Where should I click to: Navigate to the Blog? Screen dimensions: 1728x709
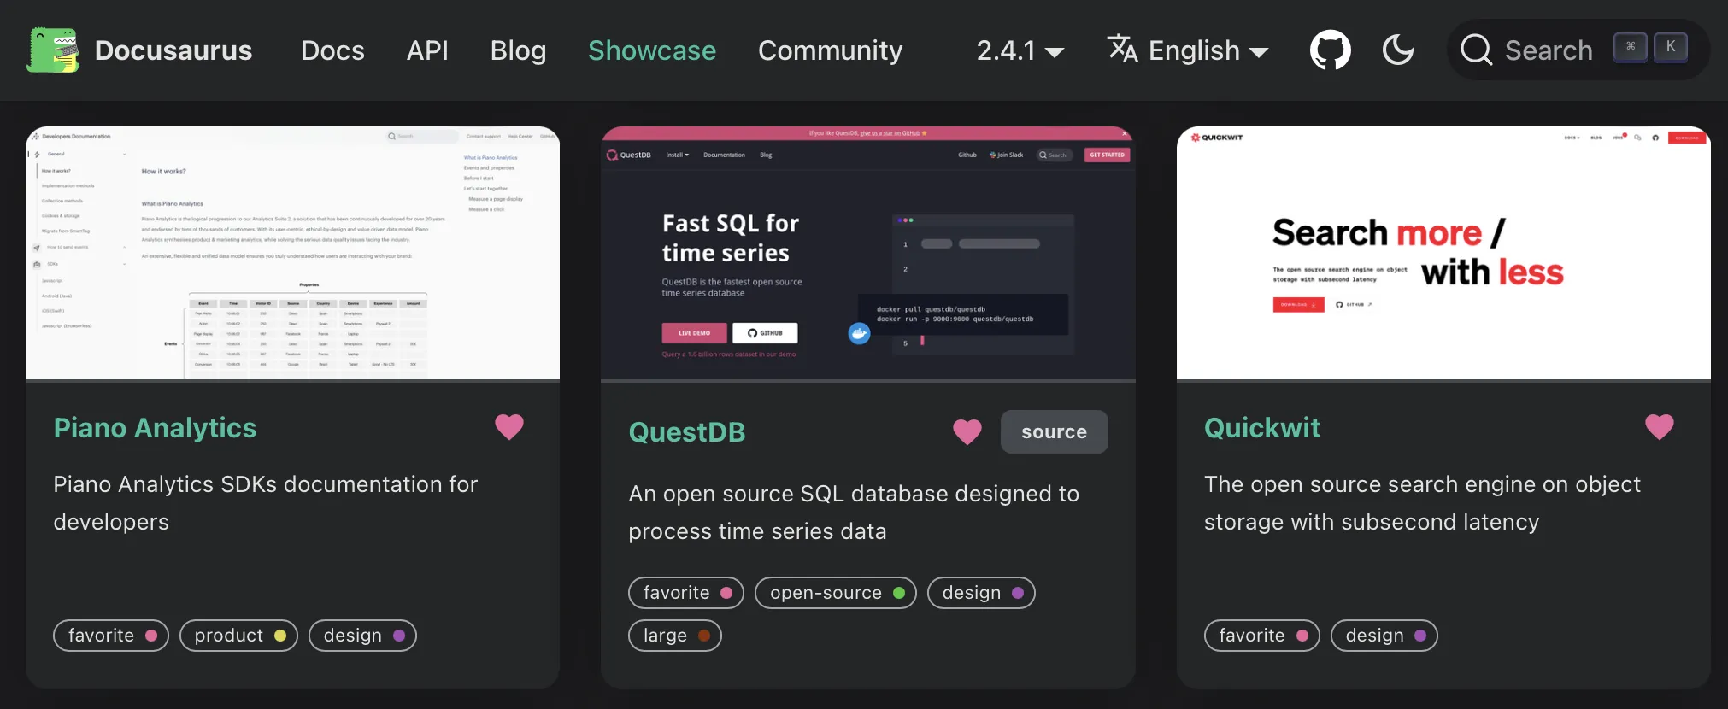[x=518, y=50]
